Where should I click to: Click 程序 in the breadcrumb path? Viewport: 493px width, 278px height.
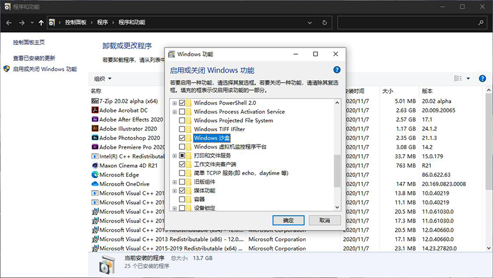(x=102, y=22)
